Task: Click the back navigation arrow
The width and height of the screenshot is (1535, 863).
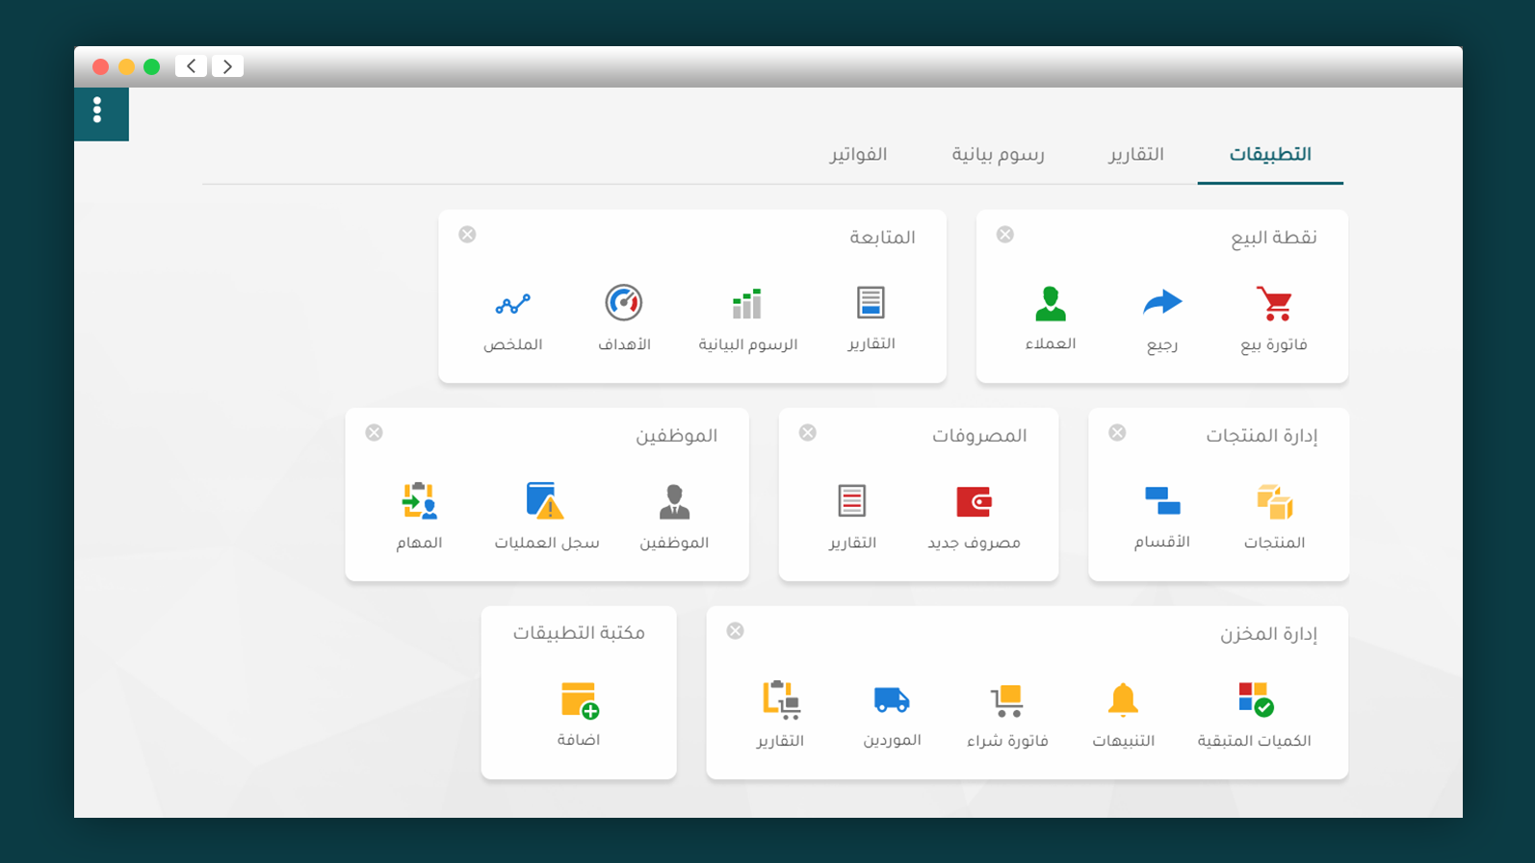Action: pyautogui.click(x=191, y=66)
